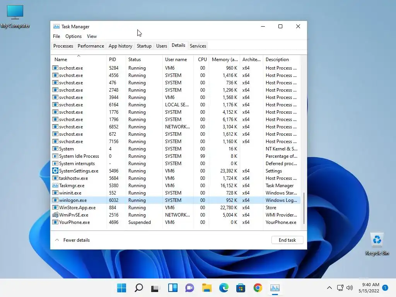The image size is (396, 297).
Task: Switch to the Services tab
Action: pyautogui.click(x=198, y=46)
